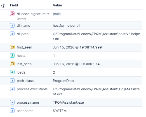Click the Value column header
Viewport: 146px width, 117px height.
tap(57, 5)
